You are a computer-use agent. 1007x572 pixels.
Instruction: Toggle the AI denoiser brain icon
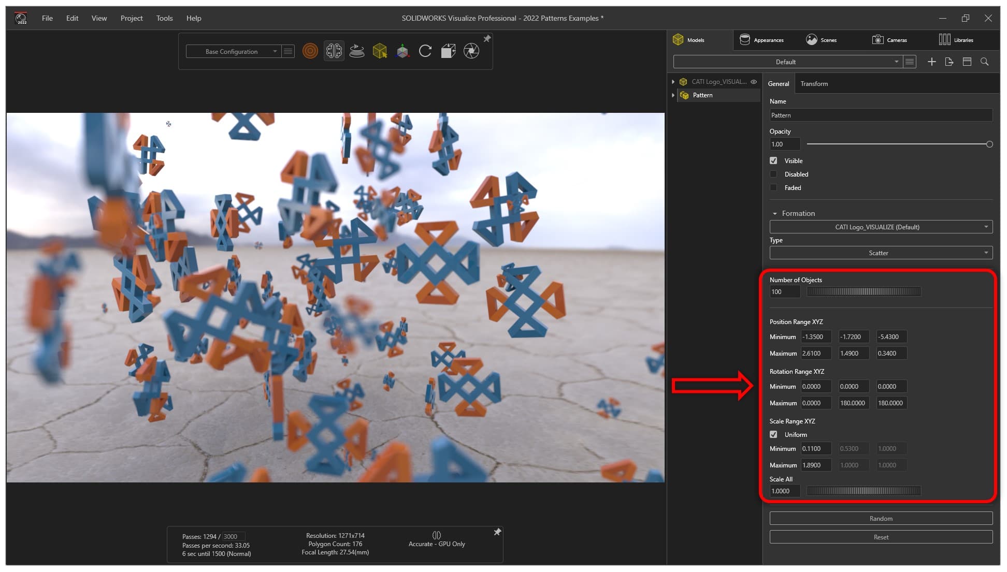pyautogui.click(x=334, y=51)
